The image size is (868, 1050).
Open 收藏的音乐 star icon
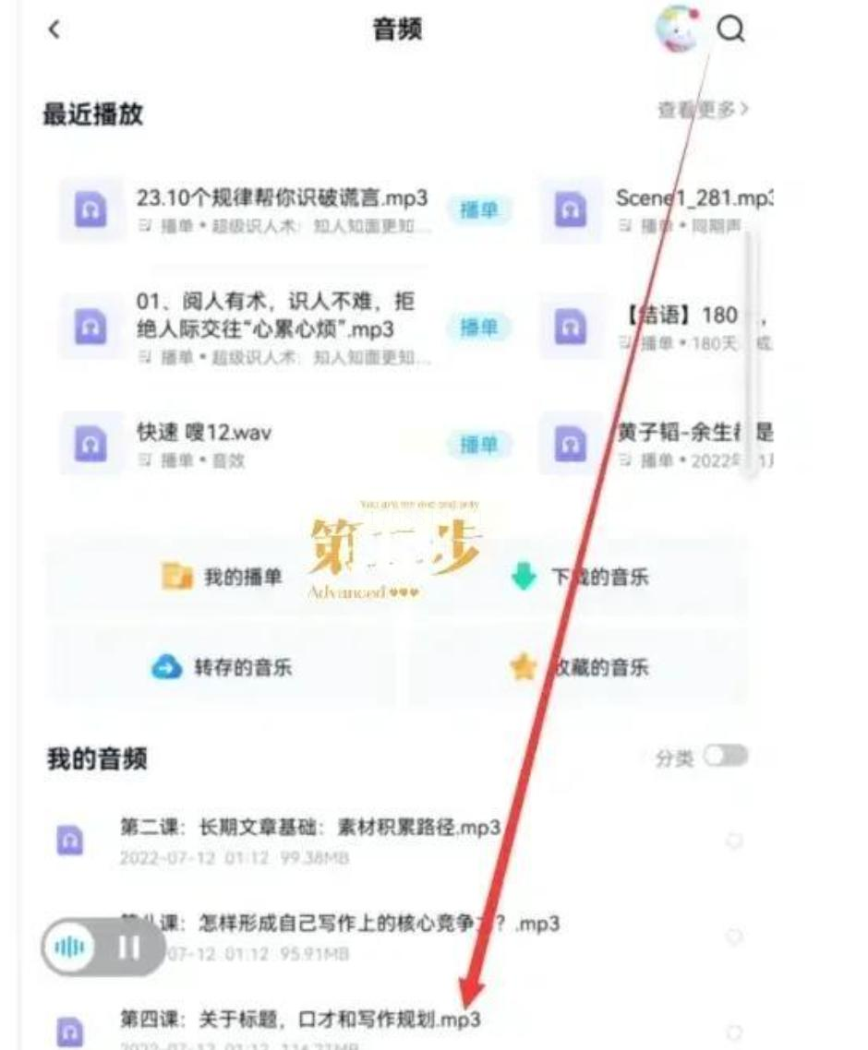point(523,667)
